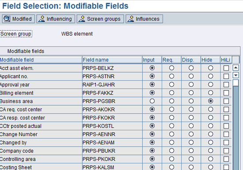Check HiLi for Billing element
This screenshot has height=170, width=243.
point(226,93)
